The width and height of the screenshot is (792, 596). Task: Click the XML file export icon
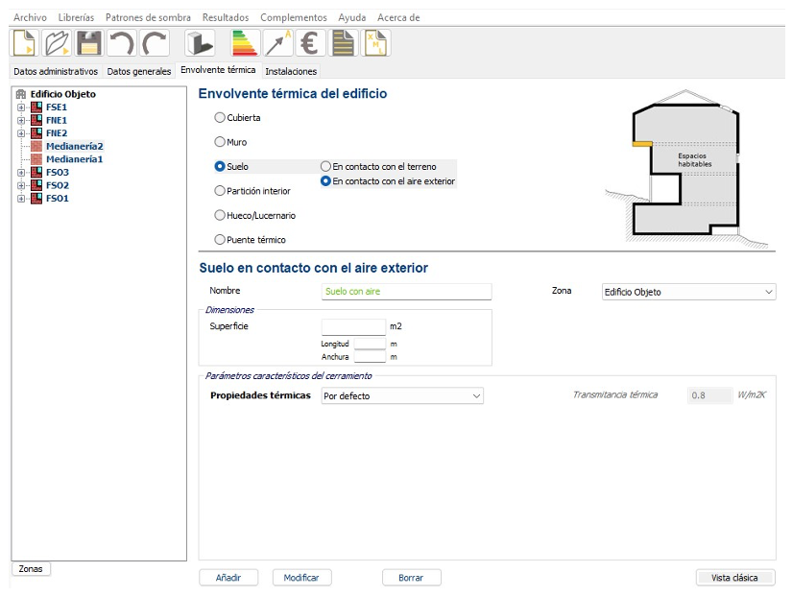(x=374, y=43)
